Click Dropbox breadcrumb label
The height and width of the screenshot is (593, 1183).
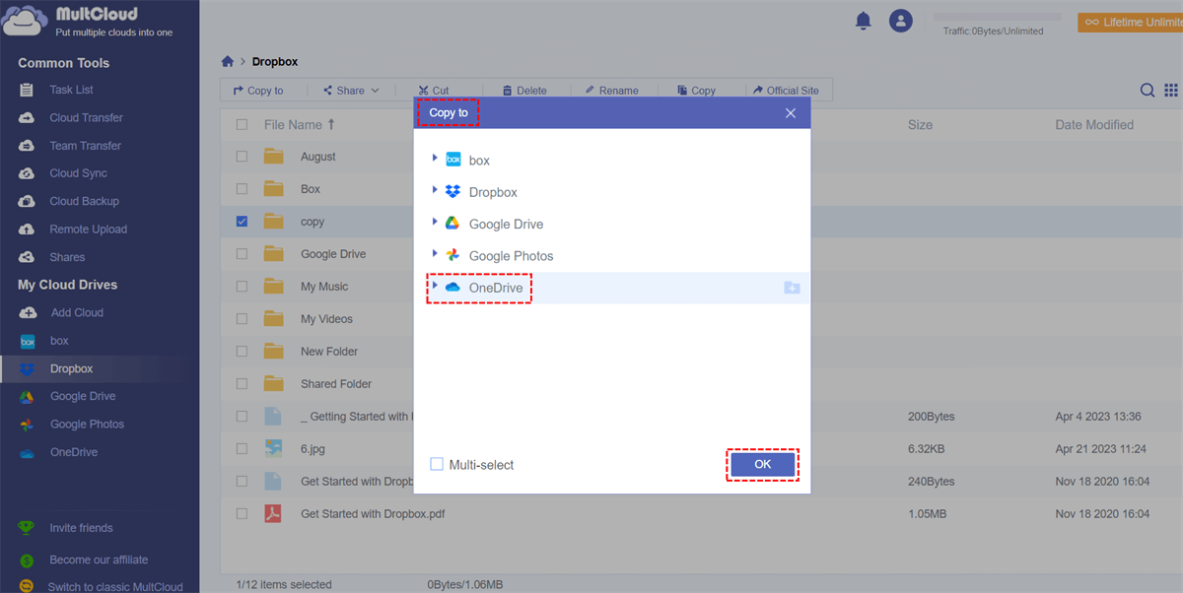pos(275,61)
